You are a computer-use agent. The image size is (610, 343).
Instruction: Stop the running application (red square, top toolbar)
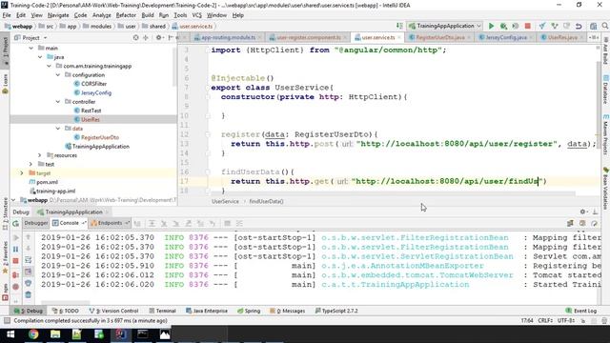point(527,26)
